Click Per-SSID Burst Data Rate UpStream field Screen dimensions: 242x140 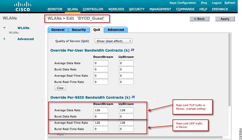pos(126,116)
